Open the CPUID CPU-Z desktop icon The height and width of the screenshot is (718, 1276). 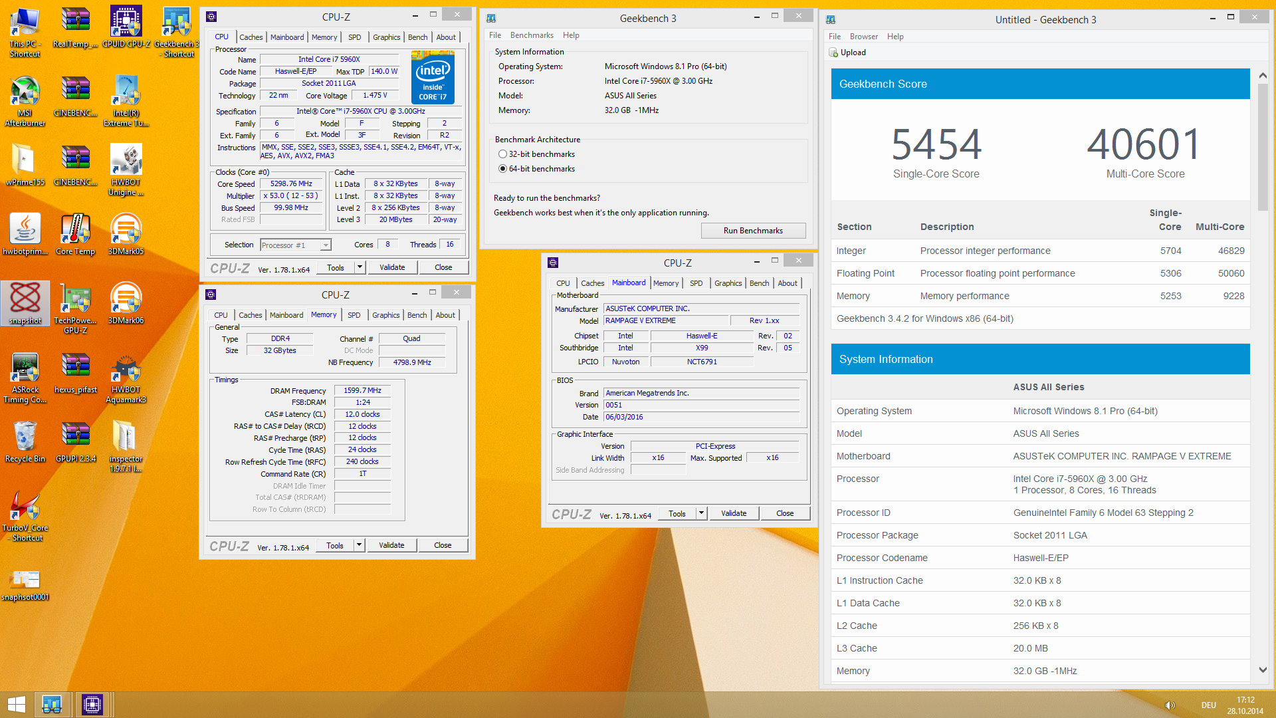126,28
